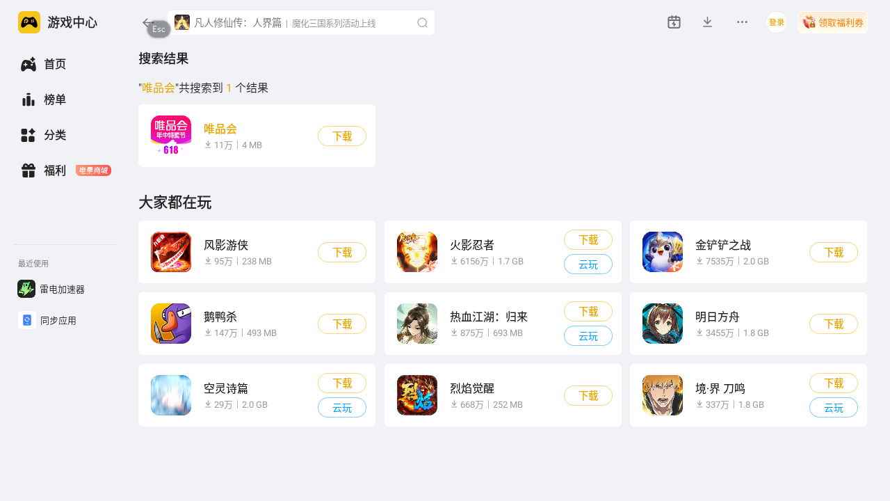Screen dimensions: 890x501
Task: Click the 登录 login avatar
Action: [777, 22]
